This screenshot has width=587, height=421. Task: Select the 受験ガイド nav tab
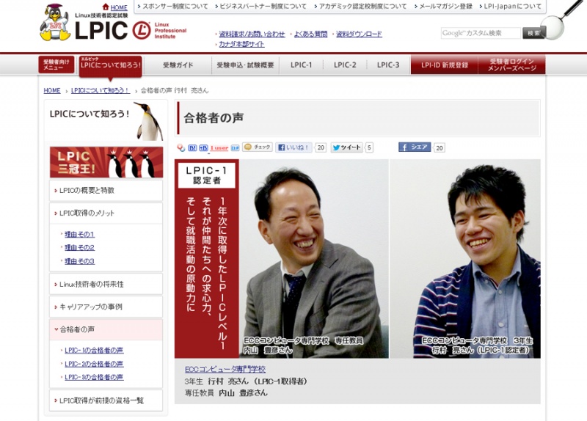click(178, 65)
